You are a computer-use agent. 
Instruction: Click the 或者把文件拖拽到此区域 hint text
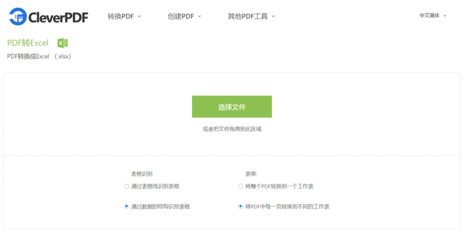[x=232, y=129]
